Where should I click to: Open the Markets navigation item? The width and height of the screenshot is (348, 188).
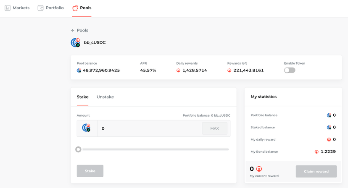17,8
